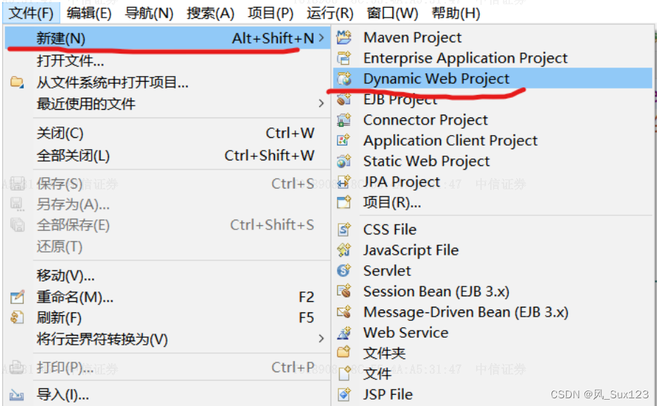Click the Connector Project icon
659x406 pixels.
[x=344, y=120]
